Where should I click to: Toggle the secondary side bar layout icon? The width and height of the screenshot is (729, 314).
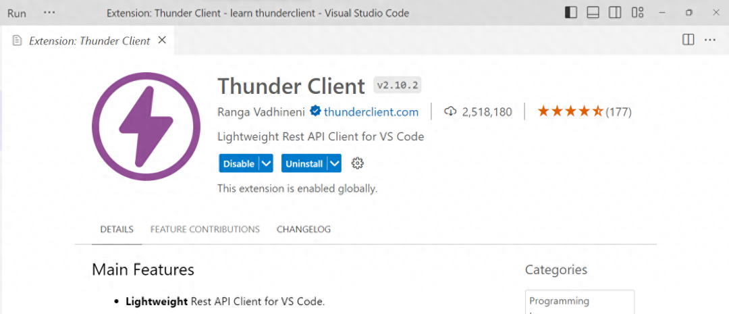point(615,13)
